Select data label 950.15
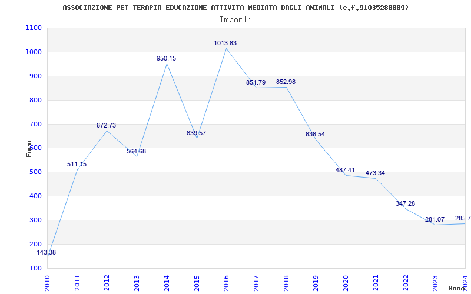The width and height of the screenshot is (471, 294). 166,58
